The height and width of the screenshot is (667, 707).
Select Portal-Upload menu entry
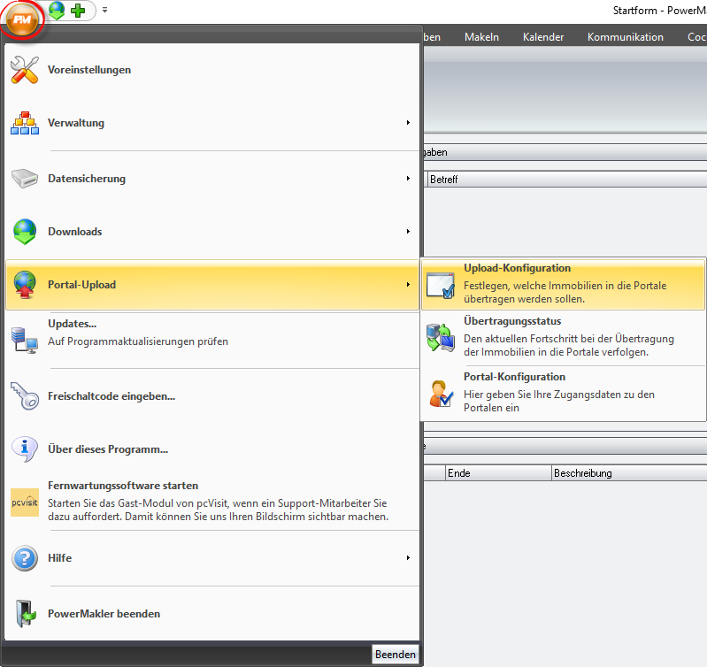point(211,285)
